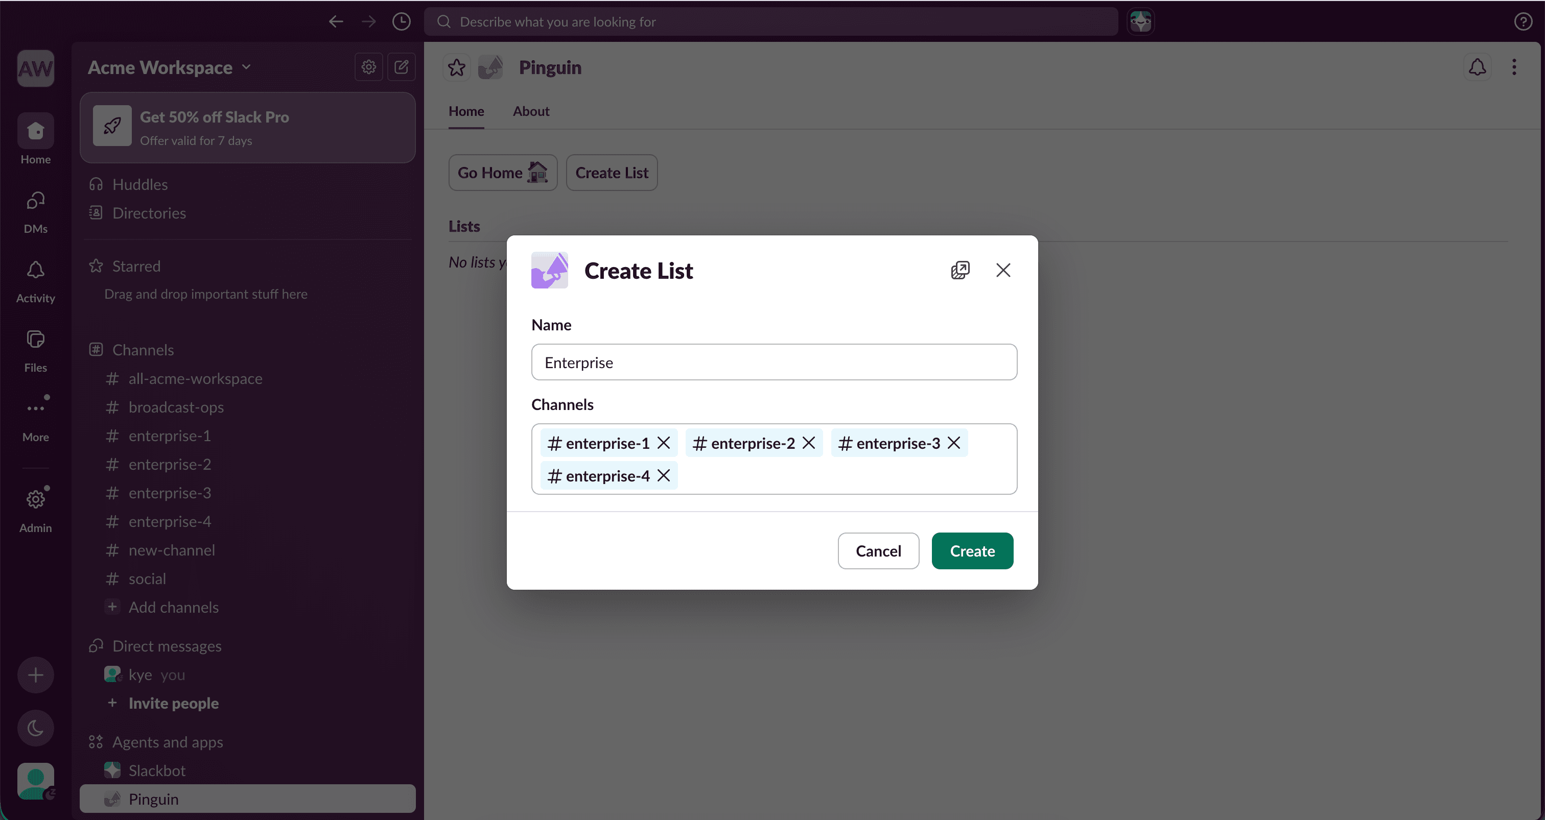The height and width of the screenshot is (820, 1545).
Task: Click the search bar field
Action: [770, 21]
